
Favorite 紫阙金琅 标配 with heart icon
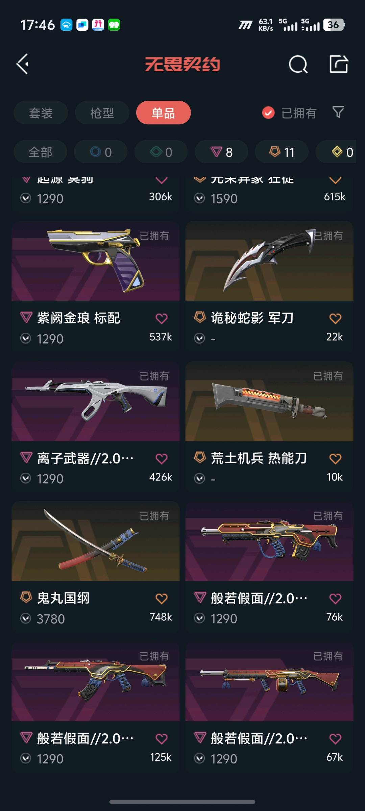click(x=162, y=318)
